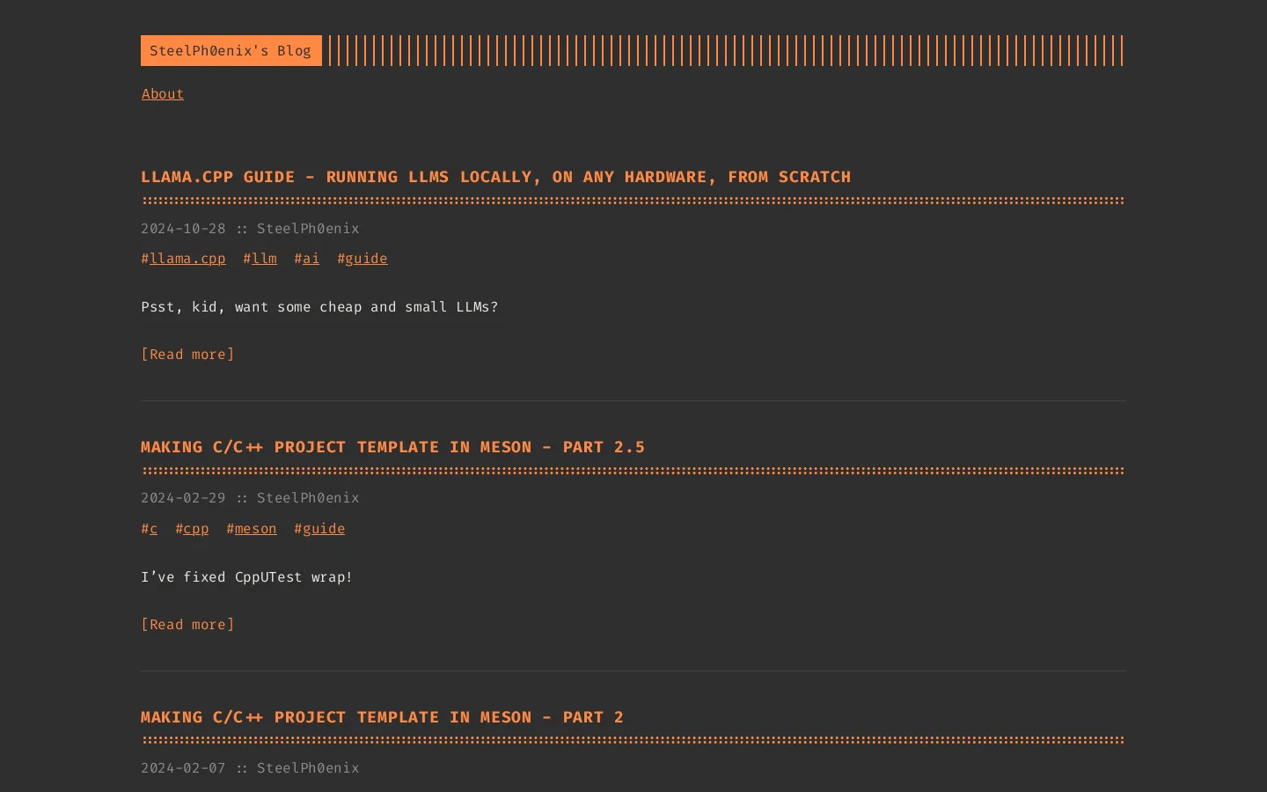The width and height of the screenshot is (1267, 792).
Task: Select the #cpp tag
Action: coord(196,529)
